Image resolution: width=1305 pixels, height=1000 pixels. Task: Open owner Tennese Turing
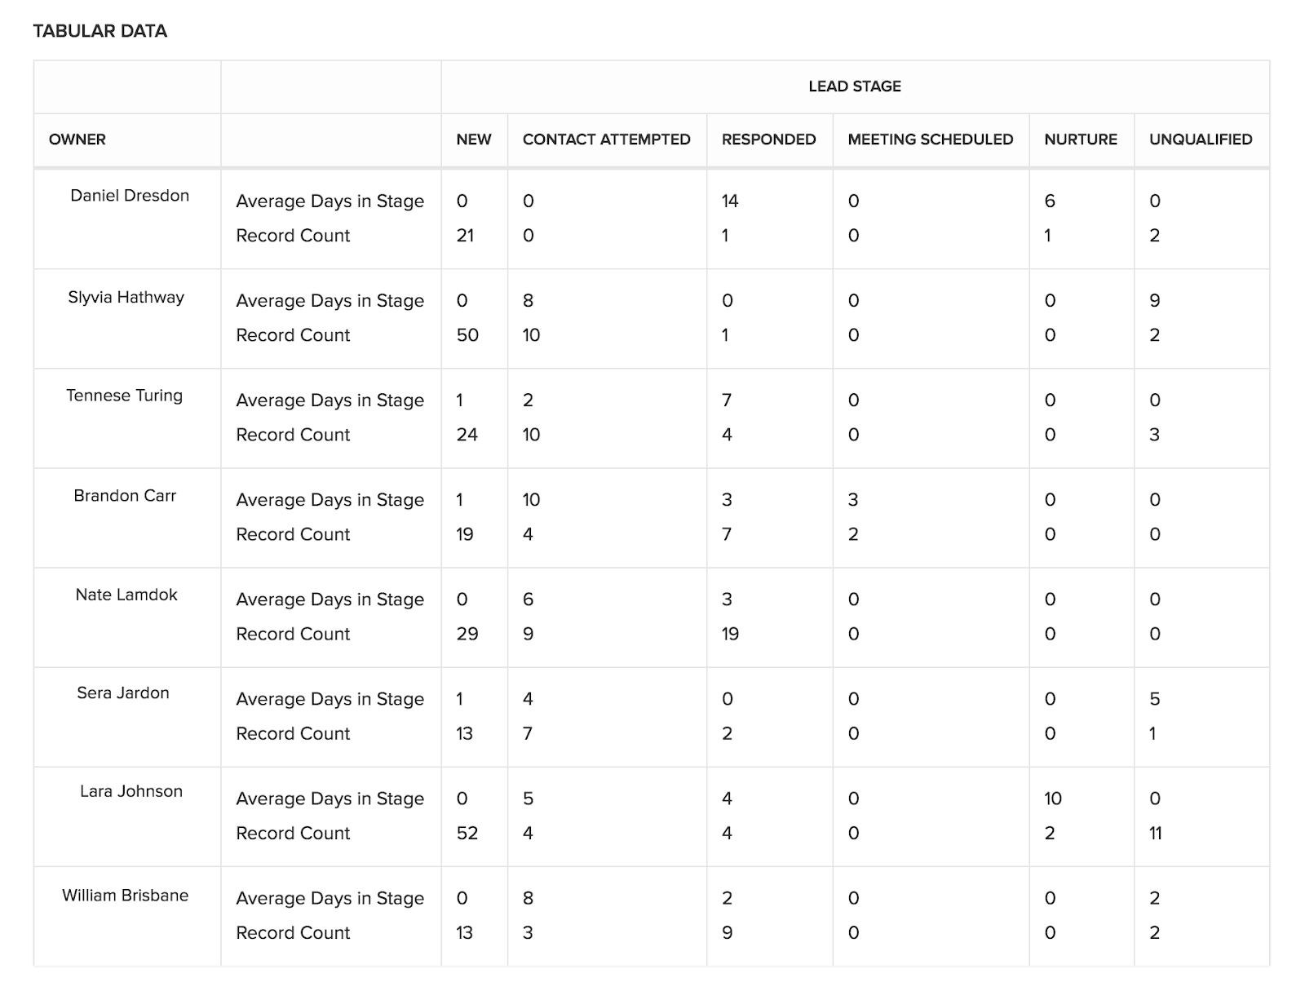tap(125, 396)
